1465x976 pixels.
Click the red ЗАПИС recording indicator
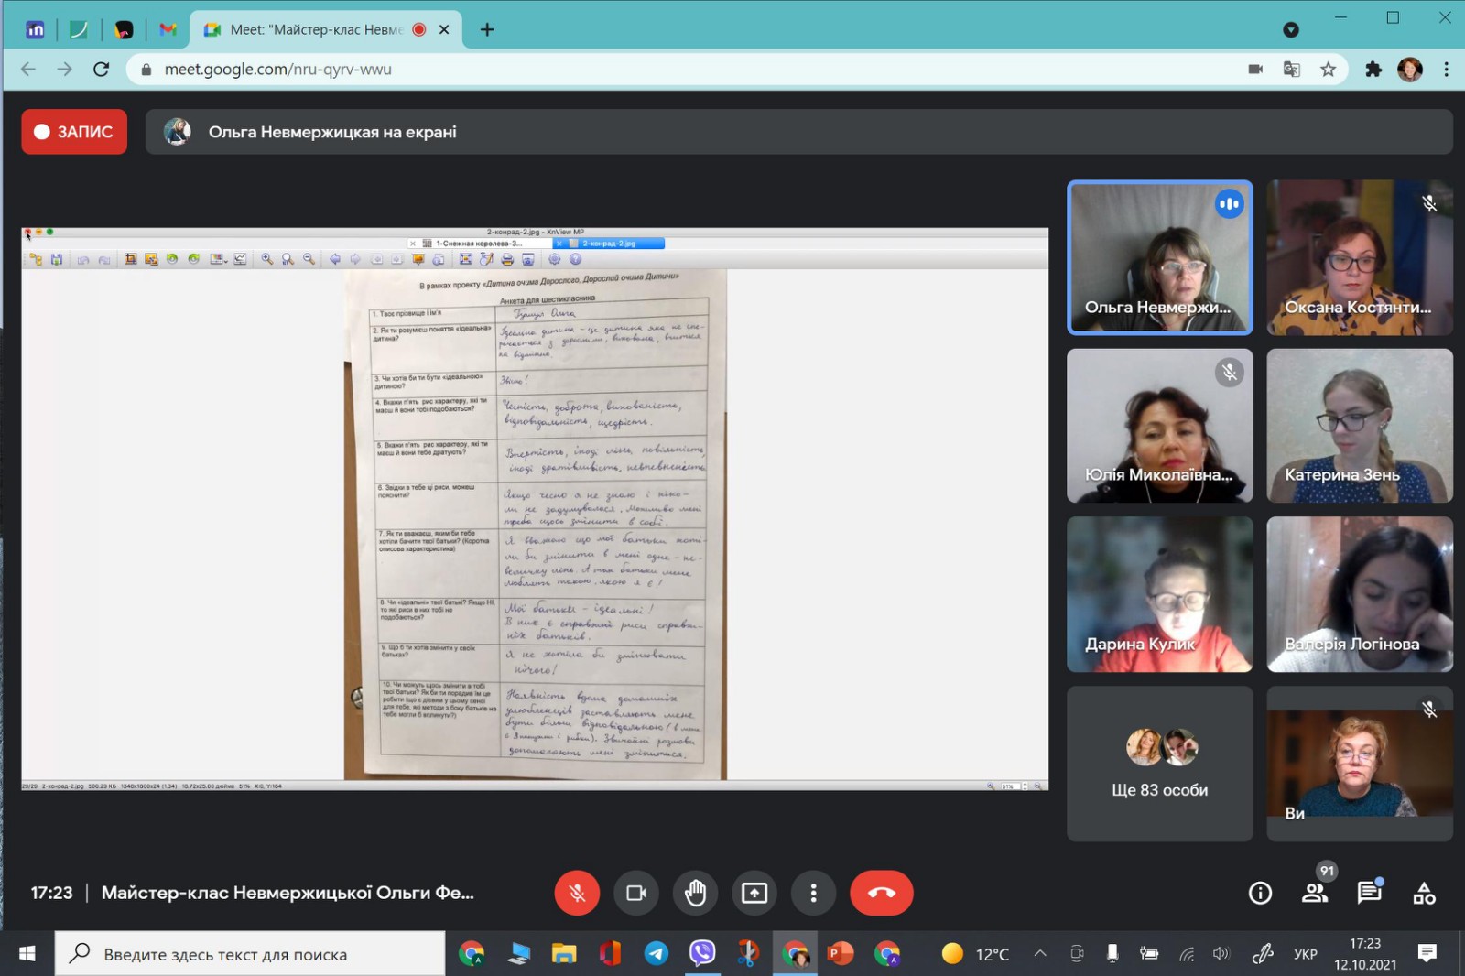point(74,132)
